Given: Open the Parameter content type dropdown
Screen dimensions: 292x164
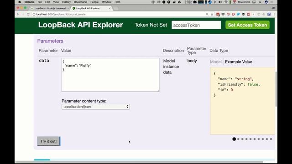Looking at the screenshot, I should coord(96,107).
